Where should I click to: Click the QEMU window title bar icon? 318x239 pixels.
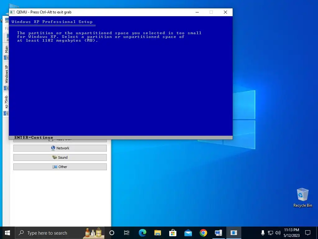click(x=12, y=12)
